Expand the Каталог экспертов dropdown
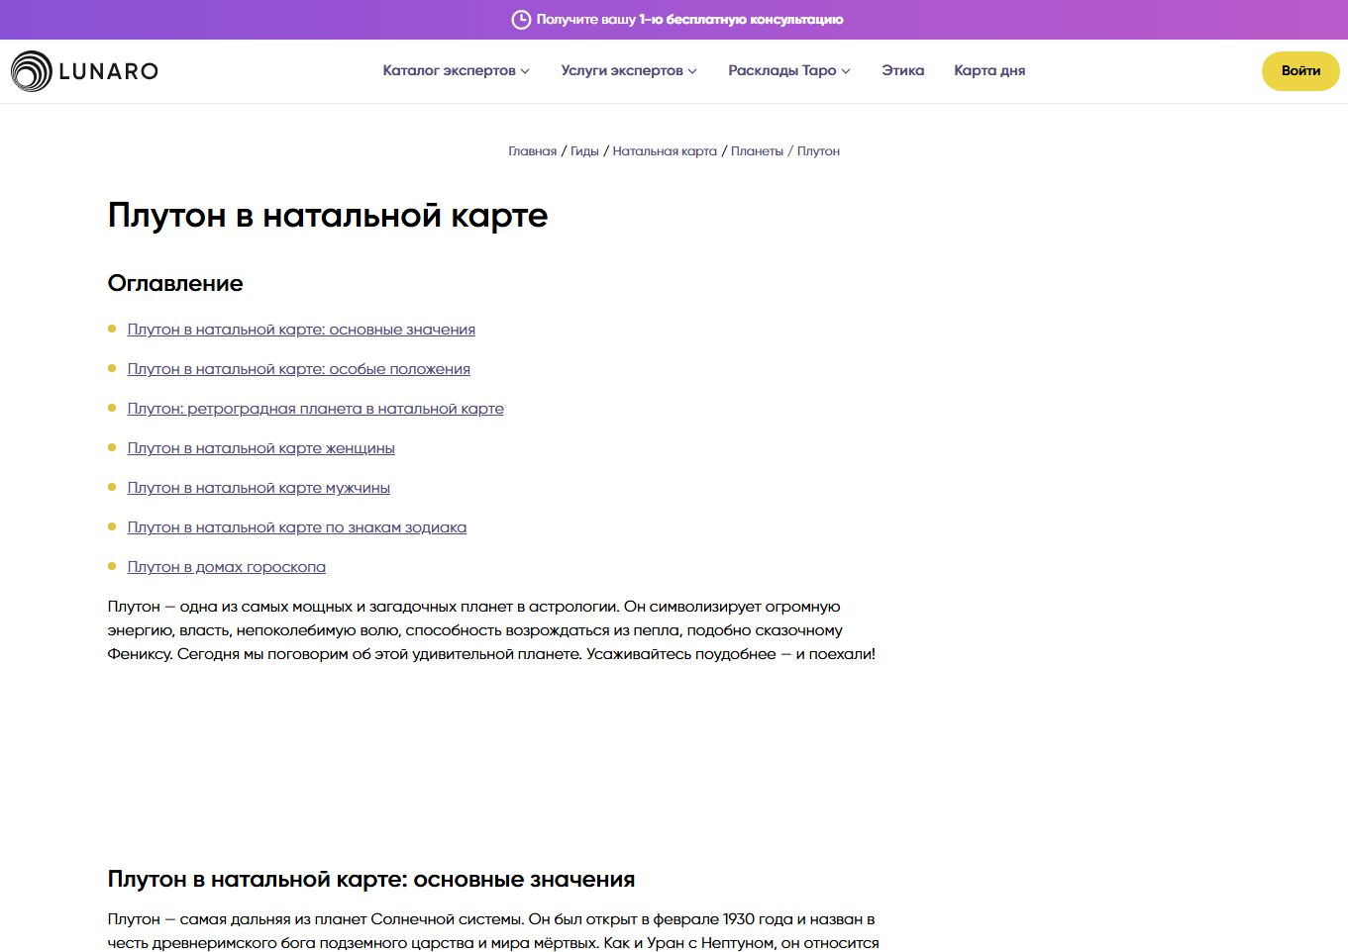This screenshot has width=1348, height=952. click(456, 71)
